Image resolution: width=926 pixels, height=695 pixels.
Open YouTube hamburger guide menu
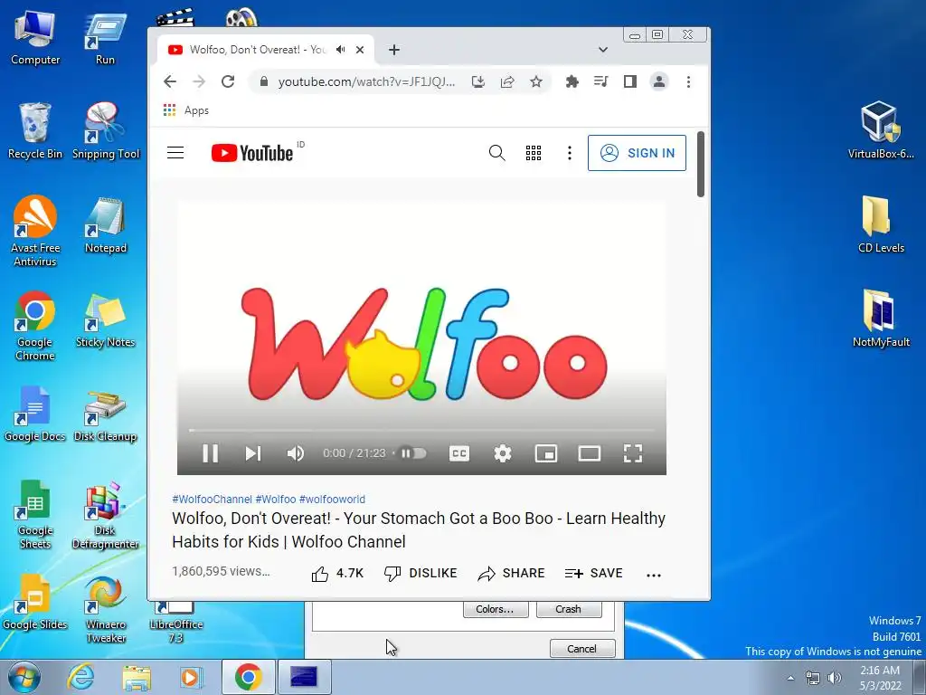pos(175,153)
